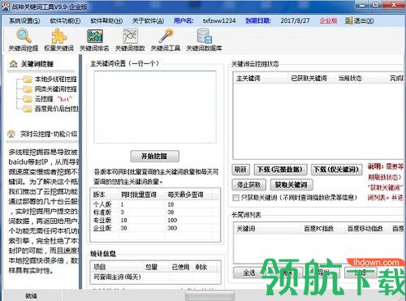Tick the 只获取关键词 checkbox
The height and width of the screenshot is (301, 406).
(x=235, y=198)
